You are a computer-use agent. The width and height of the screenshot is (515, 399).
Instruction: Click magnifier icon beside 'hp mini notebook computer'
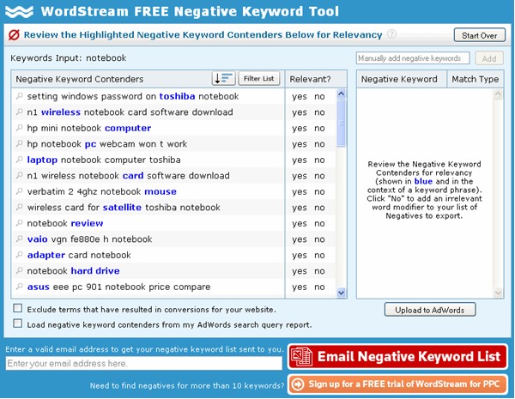point(20,128)
